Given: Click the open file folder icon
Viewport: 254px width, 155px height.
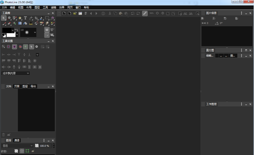Looking at the screenshot, I should 75,13.
